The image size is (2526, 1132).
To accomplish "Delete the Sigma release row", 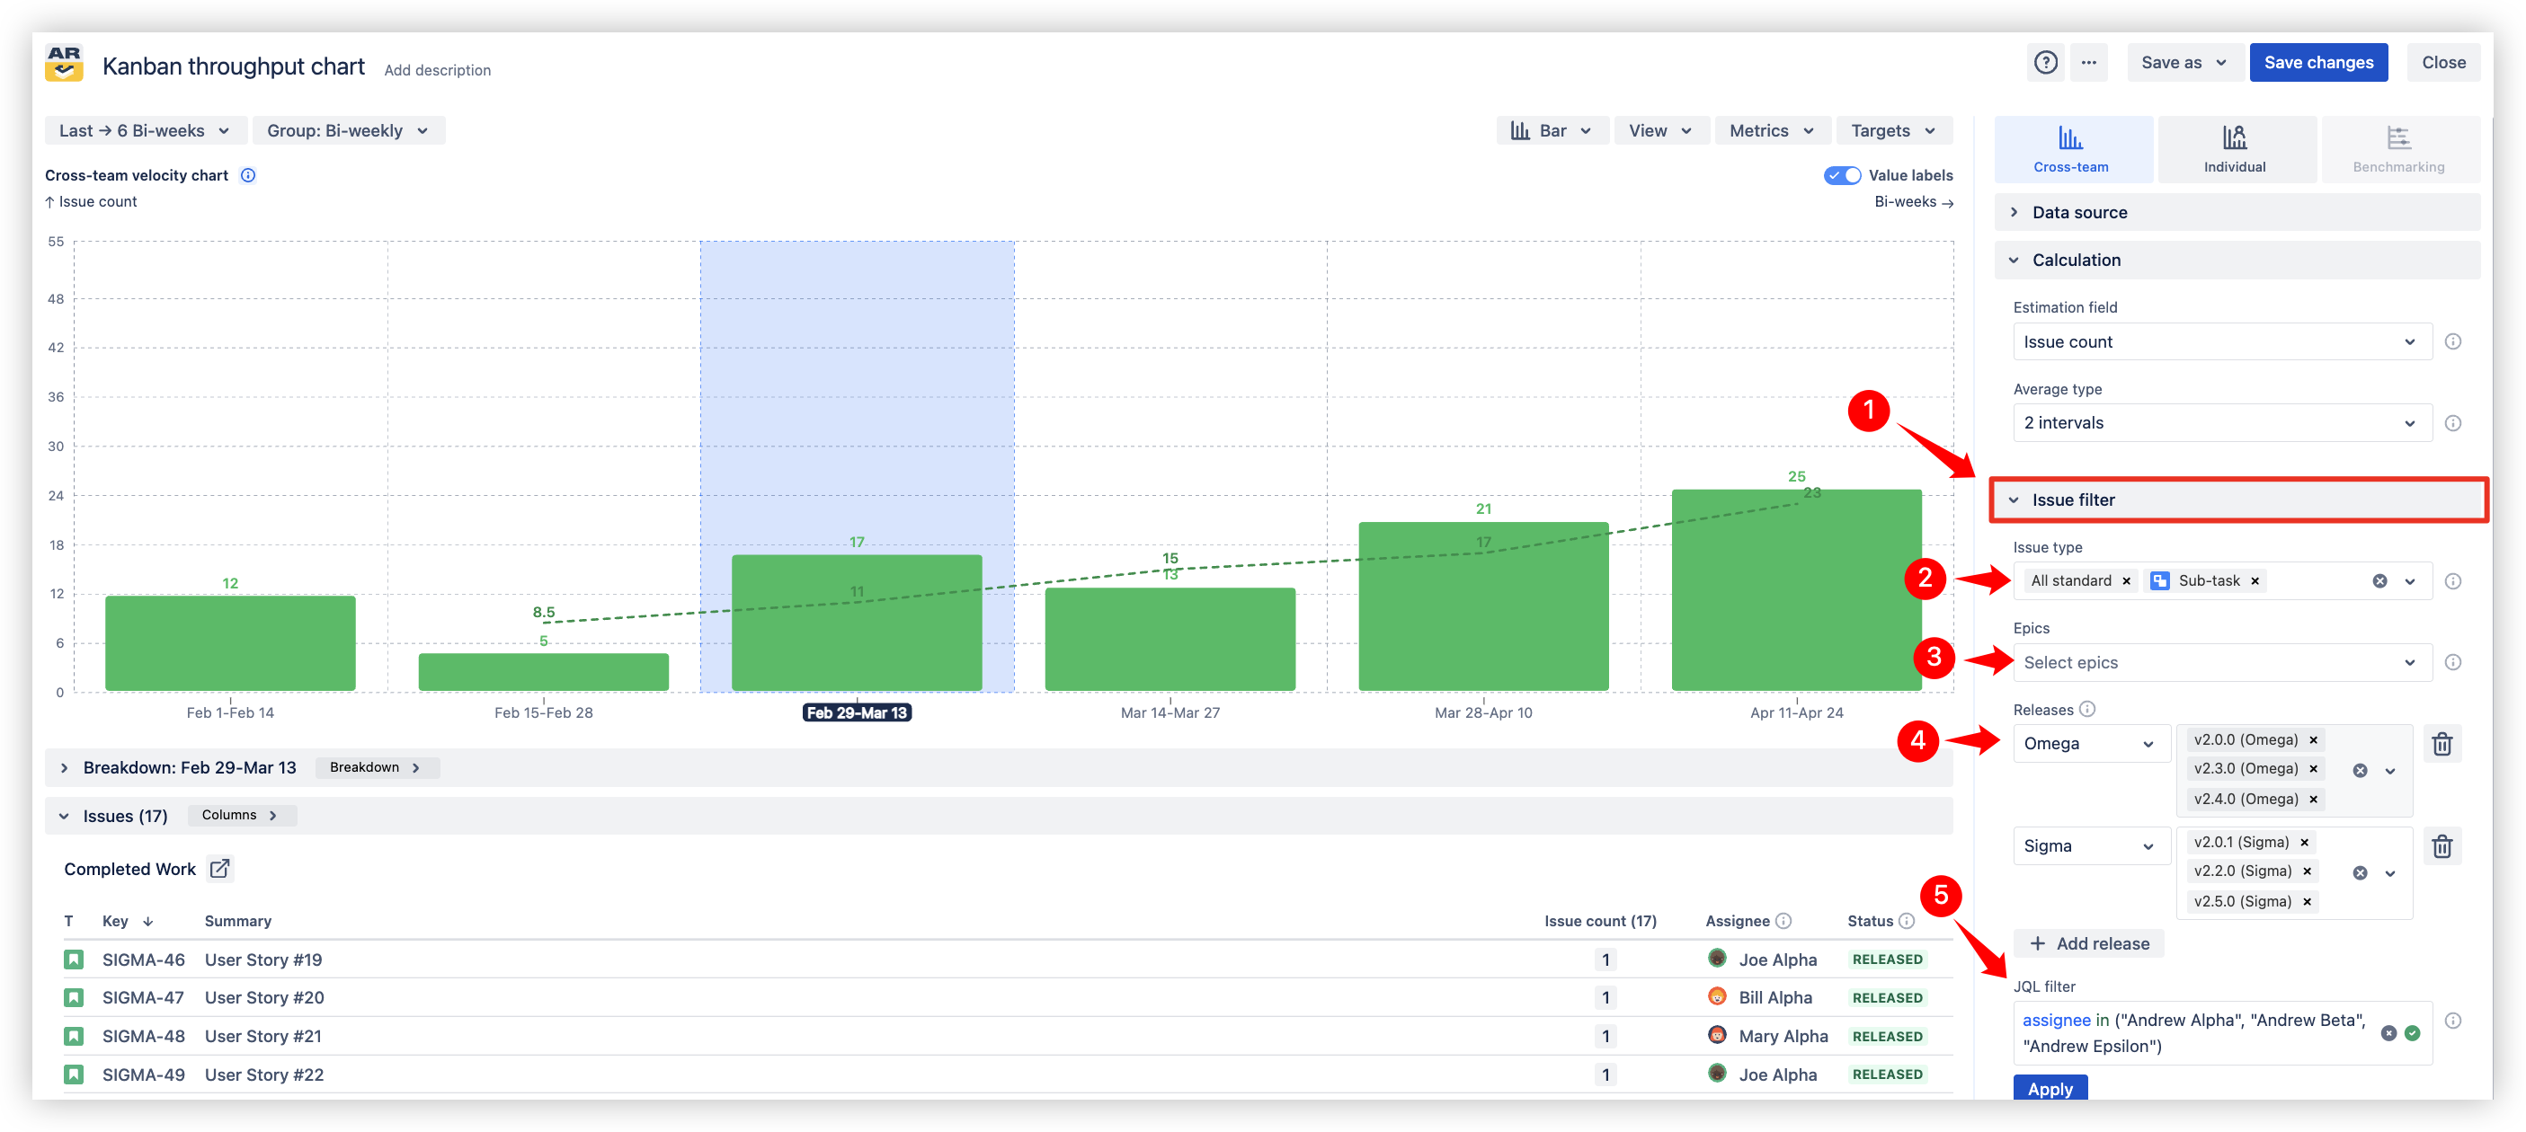I will pos(2442,845).
